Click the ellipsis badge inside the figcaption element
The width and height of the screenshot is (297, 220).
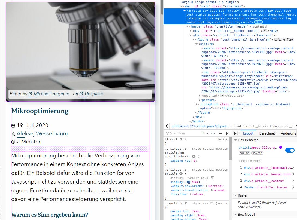[x=217, y=108]
